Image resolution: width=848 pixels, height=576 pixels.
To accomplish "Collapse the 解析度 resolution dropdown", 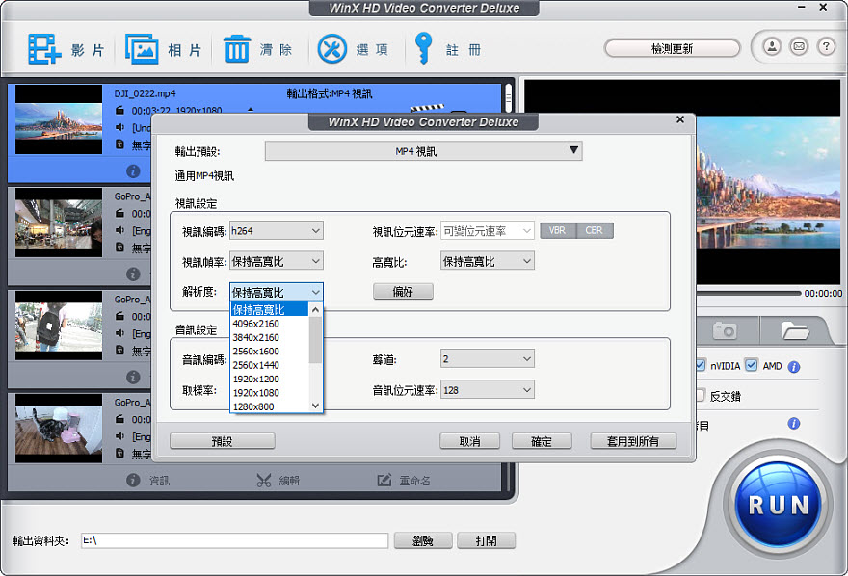I will pyautogui.click(x=277, y=292).
